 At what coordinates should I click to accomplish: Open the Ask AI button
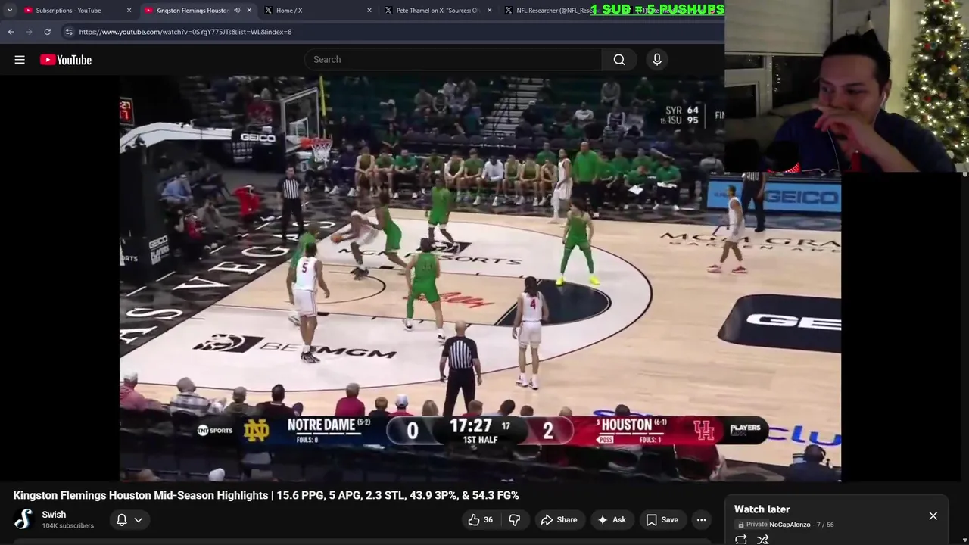tap(612, 520)
